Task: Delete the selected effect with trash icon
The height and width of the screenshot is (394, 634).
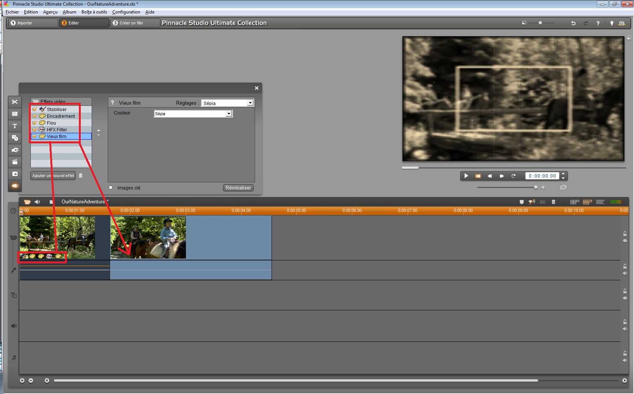Action: [81, 176]
